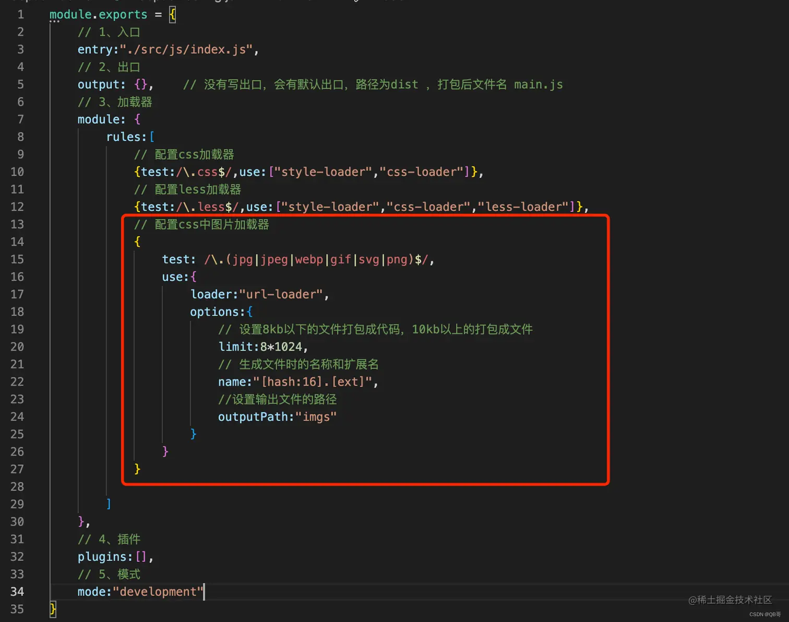Click line number 20 in the gutter
789x622 pixels.
click(x=17, y=346)
